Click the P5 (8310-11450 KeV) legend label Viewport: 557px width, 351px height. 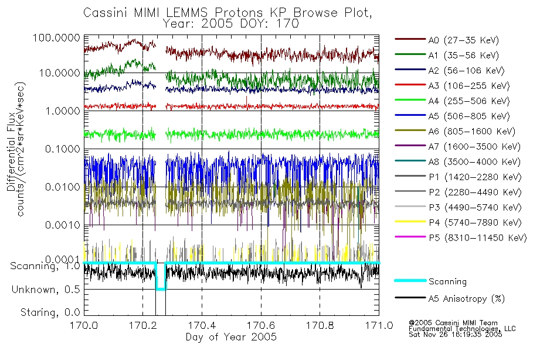[478, 238]
